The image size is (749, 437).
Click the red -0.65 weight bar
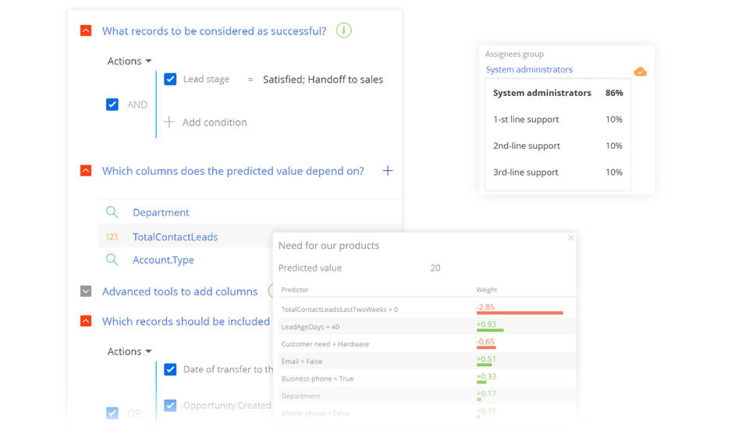point(486,347)
